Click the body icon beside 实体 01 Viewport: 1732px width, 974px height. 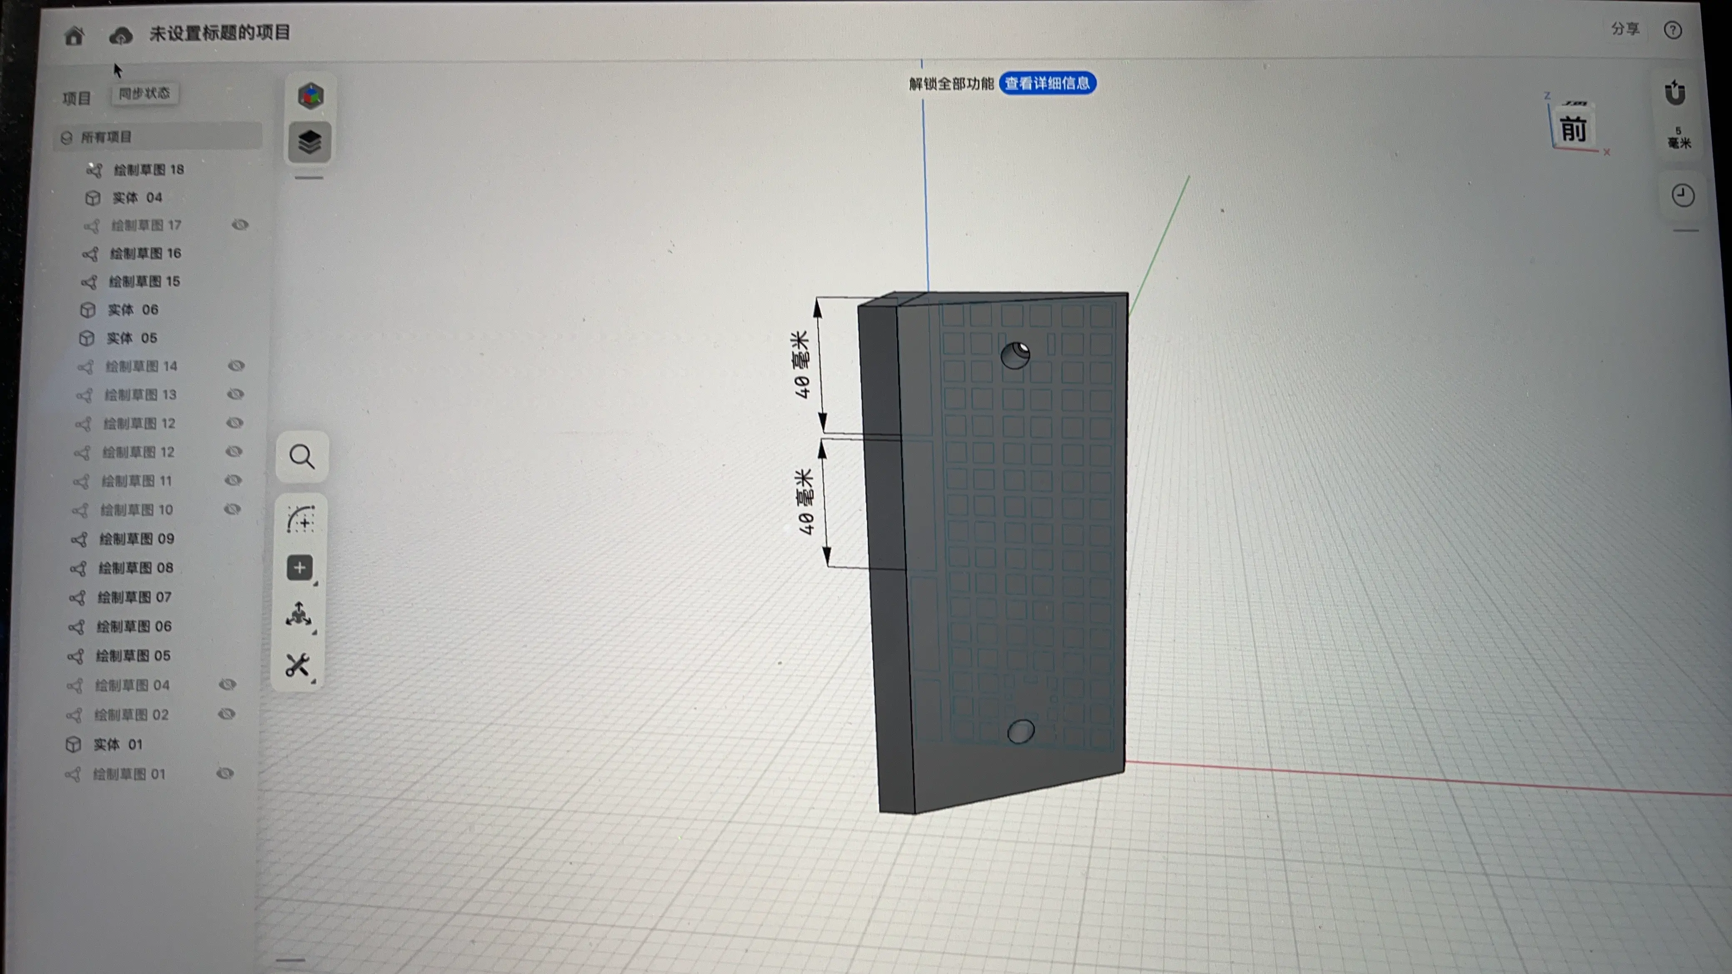73,745
